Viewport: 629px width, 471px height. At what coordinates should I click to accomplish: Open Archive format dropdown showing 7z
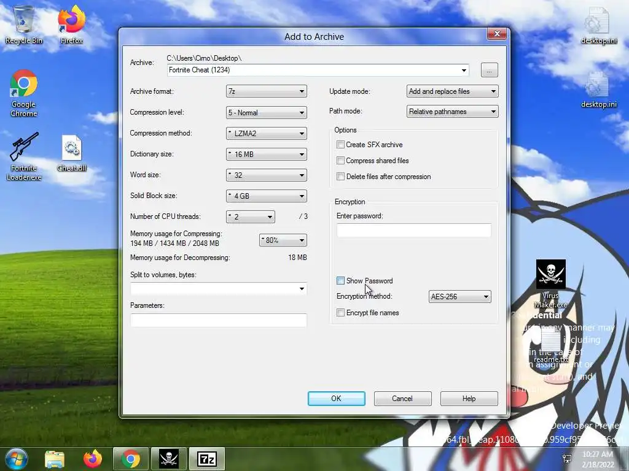[267, 91]
